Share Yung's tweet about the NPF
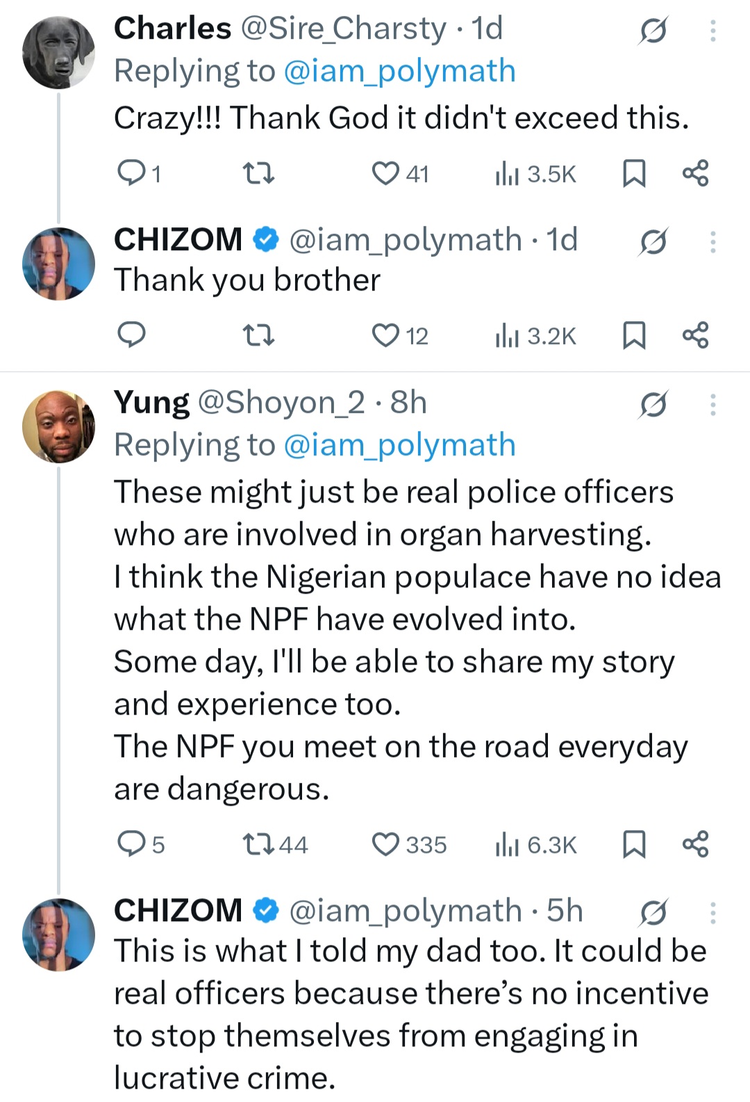This screenshot has height=1102, width=750. [695, 845]
